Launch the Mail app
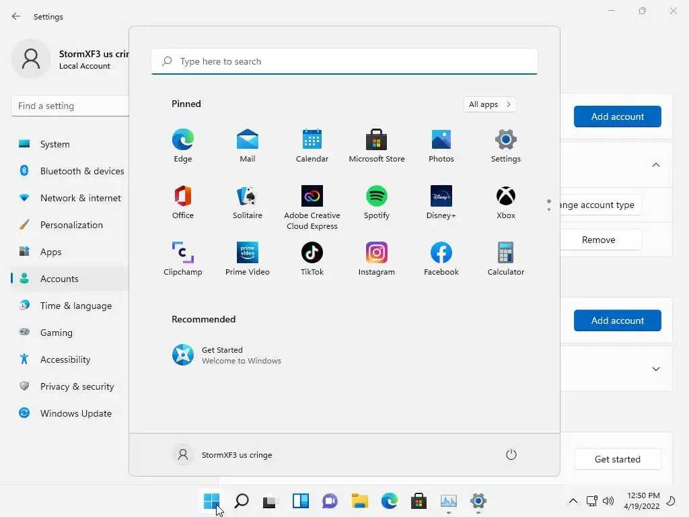689x517 pixels. tap(248, 146)
